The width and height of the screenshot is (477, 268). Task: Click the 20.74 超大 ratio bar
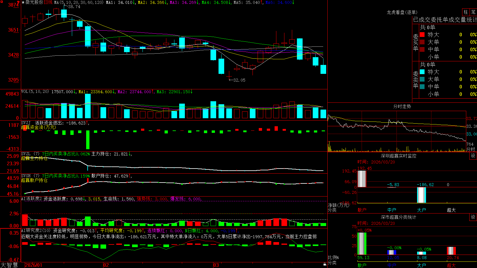click(x=451, y=251)
